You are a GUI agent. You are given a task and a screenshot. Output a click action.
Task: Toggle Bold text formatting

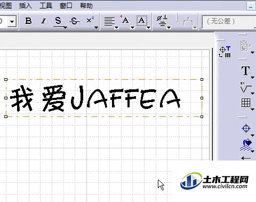tap(28, 21)
